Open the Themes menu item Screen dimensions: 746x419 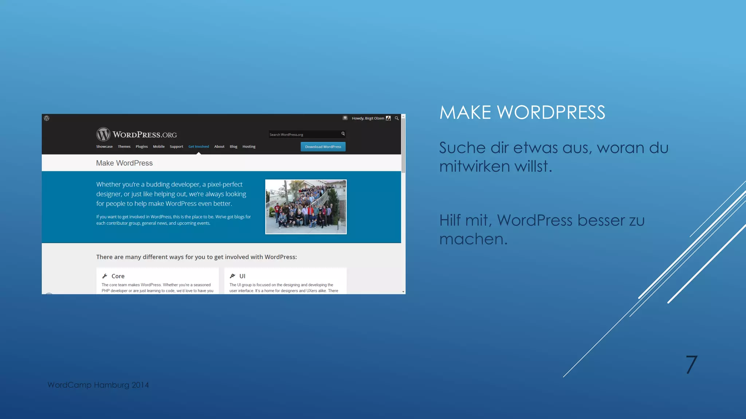point(124,147)
